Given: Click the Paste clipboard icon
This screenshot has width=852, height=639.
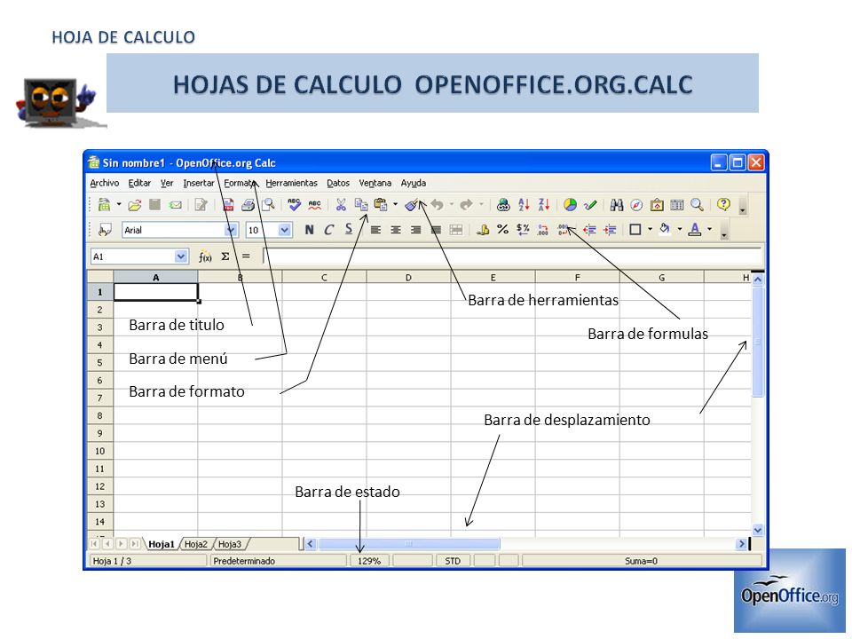Looking at the screenshot, I should 381,205.
